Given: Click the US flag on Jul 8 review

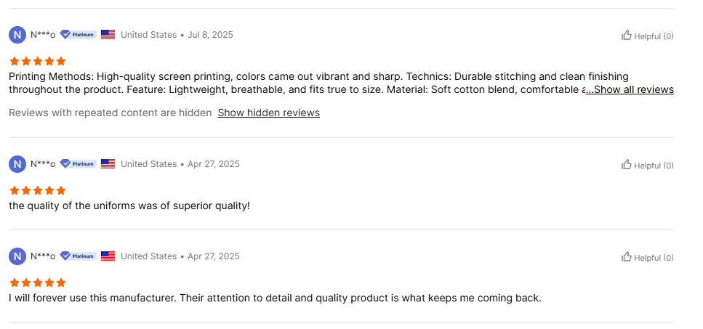Looking at the screenshot, I should tap(108, 35).
